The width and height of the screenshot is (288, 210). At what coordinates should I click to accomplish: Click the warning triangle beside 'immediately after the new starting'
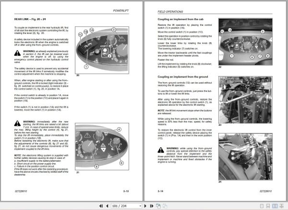pyautogui.click(x=17, y=123)
